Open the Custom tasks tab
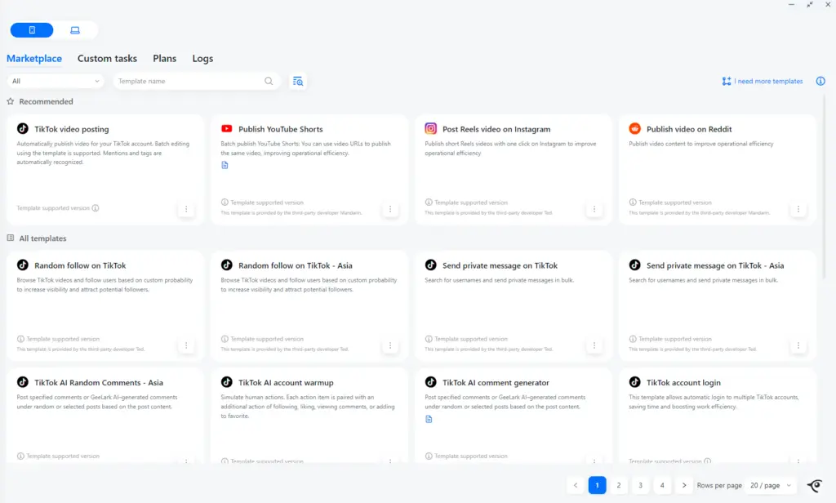Image resolution: width=836 pixels, height=503 pixels. [107, 59]
